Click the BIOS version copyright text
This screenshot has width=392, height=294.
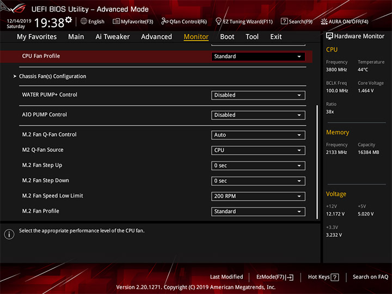(x=196, y=287)
